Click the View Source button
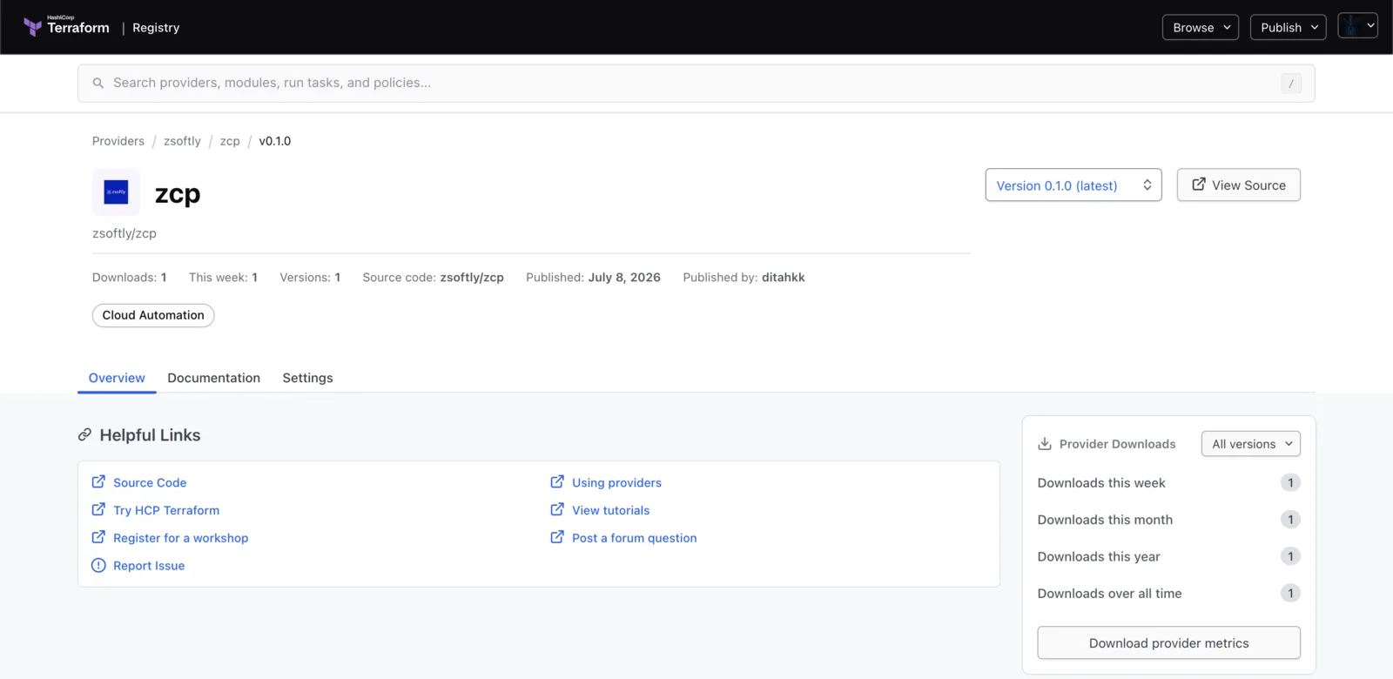This screenshot has width=1393, height=679. pos(1239,185)
